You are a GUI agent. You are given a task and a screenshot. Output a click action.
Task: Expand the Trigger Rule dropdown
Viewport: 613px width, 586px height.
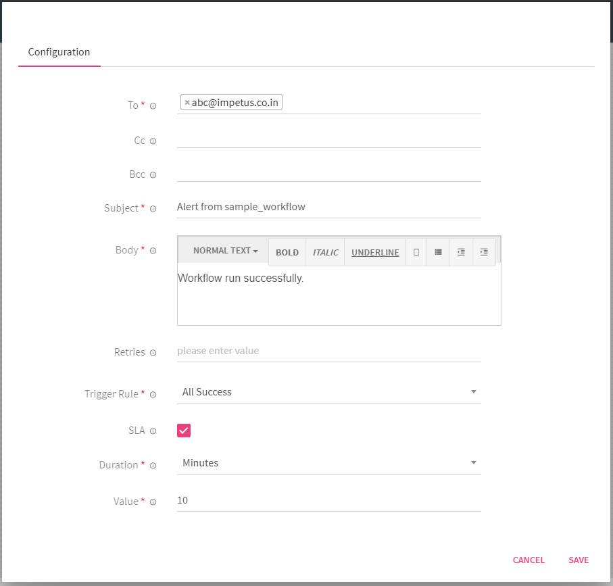point(329,392)
